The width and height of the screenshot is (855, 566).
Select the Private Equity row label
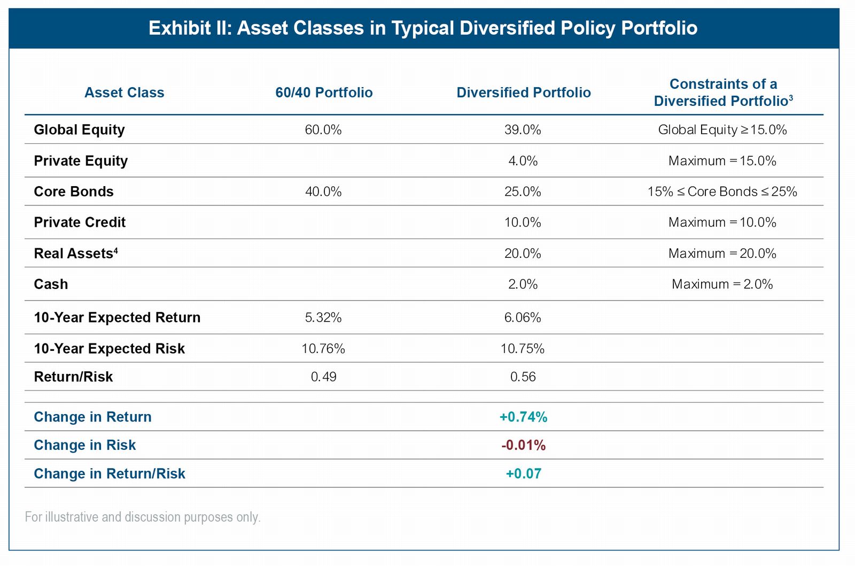pos(81,161)
